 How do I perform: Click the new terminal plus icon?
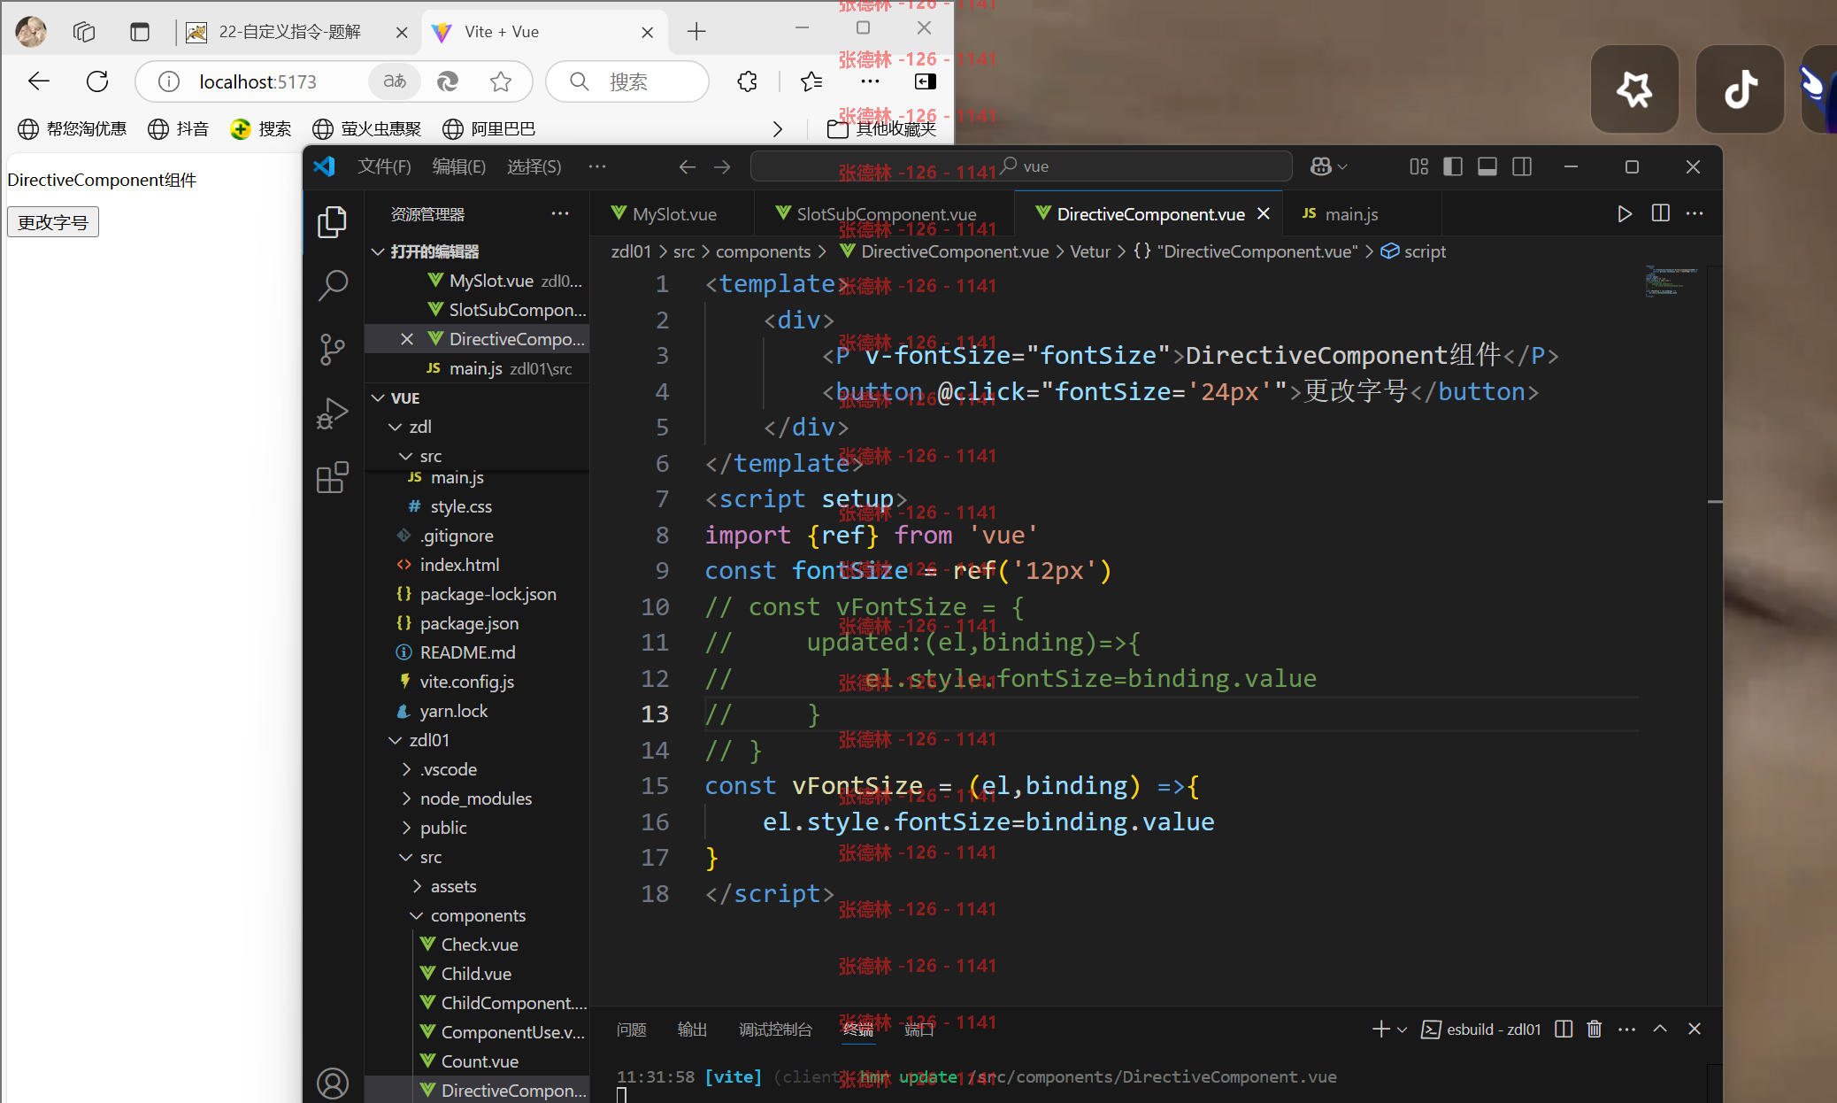(1380, 1029)
